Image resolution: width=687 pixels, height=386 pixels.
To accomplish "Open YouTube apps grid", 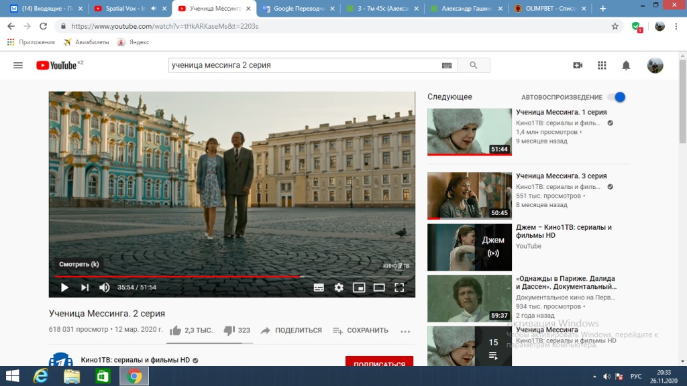I will tap(602, 65).
